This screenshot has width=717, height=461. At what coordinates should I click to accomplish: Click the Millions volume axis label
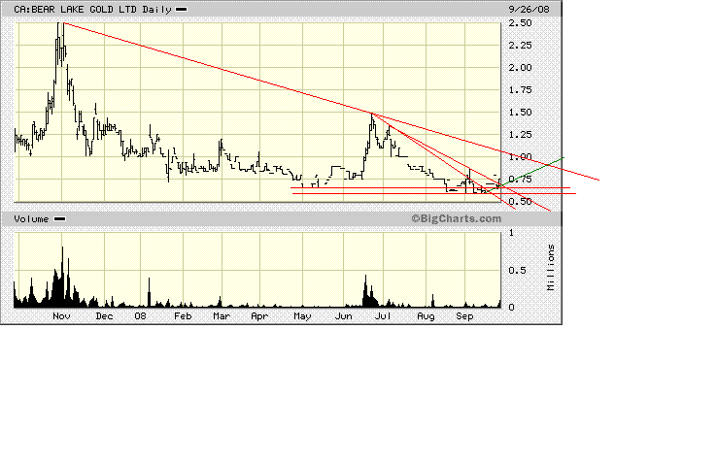pyautogui.click(x=551, y=267)
